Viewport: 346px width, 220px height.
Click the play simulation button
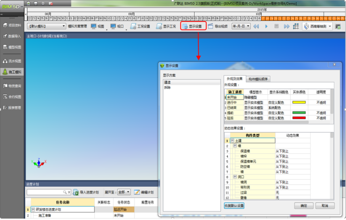pyautogui.click(x=266, y=26)
